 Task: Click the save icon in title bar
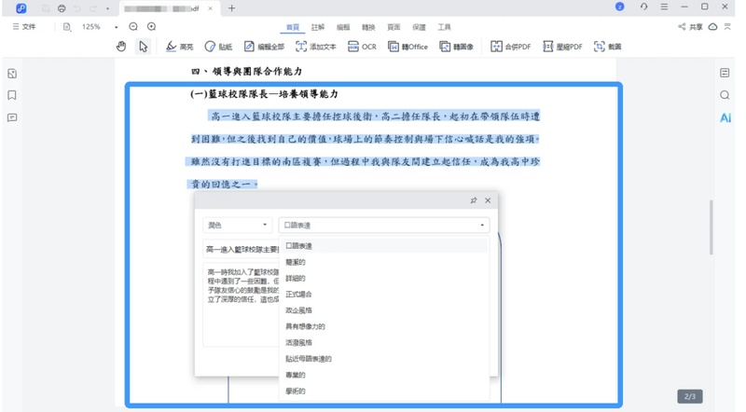pyautogui.click(x=46, y=8)
